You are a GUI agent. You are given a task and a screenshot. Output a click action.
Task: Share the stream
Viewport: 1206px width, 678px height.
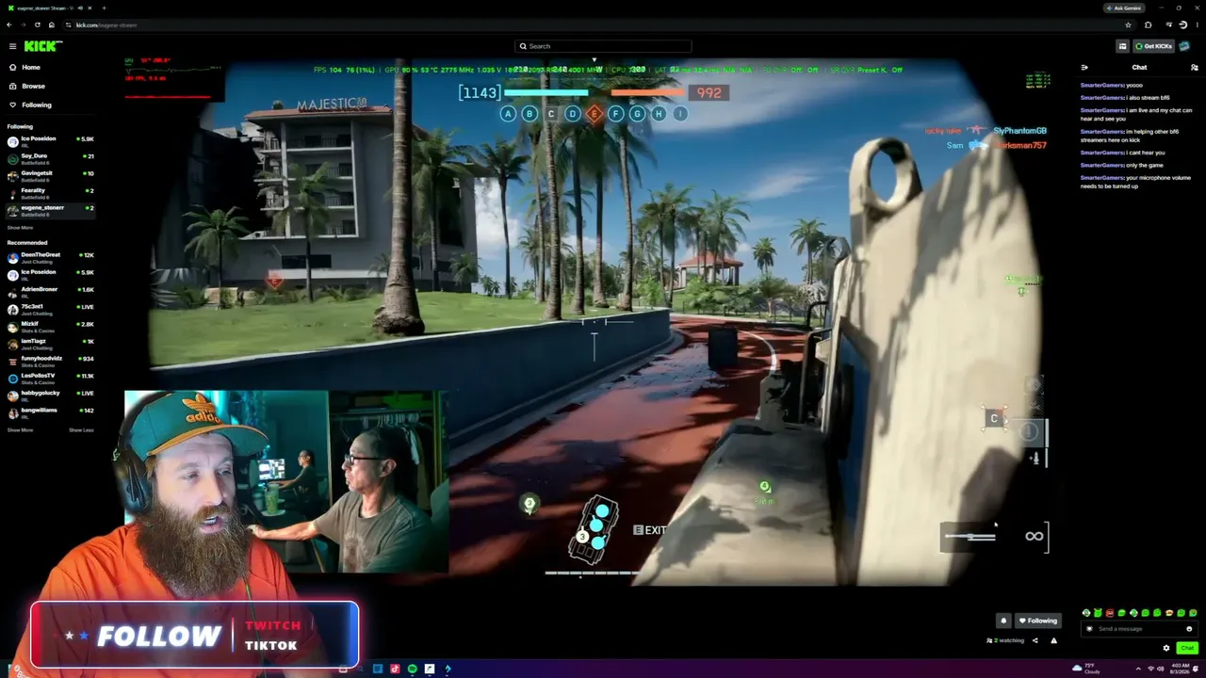[1035, 640]
